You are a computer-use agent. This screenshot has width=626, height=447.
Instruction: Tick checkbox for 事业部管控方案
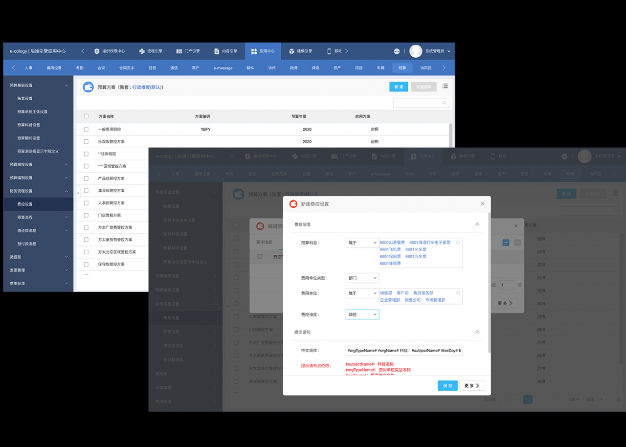pos(86,191)
